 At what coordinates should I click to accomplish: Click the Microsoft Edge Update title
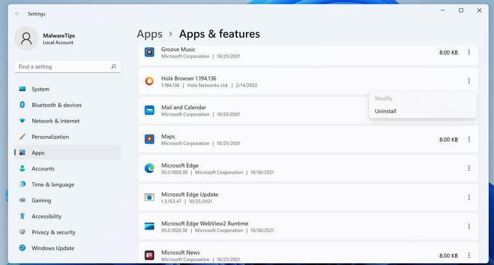[x=190, y=195]
